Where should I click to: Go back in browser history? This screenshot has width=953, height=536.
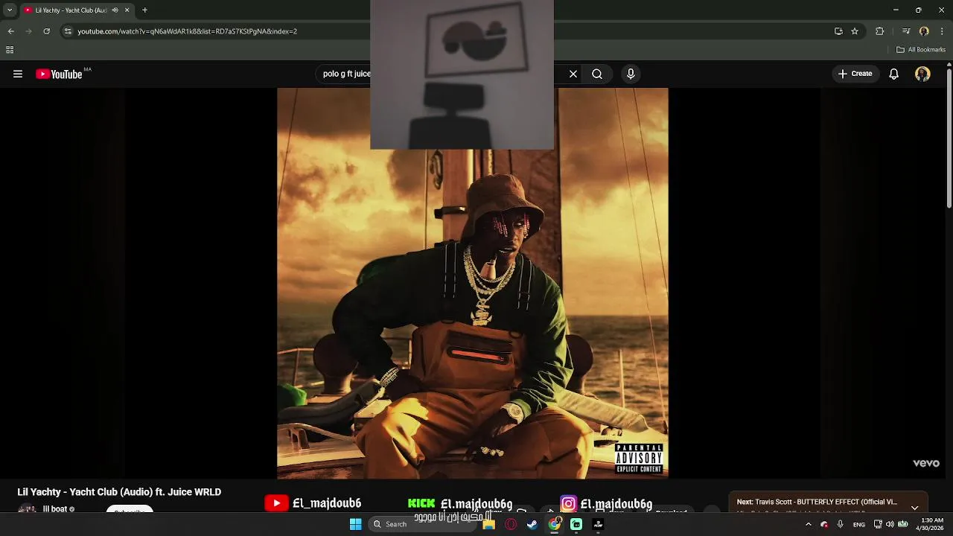(x=11, y=31)
